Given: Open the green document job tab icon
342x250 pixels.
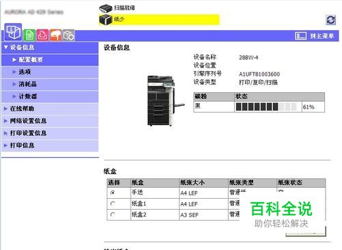Looking at the screenshot, I should [x=29, y=36].
